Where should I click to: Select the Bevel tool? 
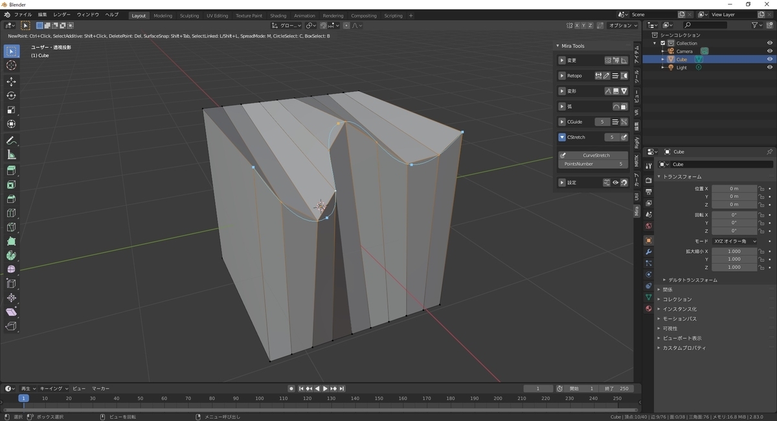(x=11, y=199)
